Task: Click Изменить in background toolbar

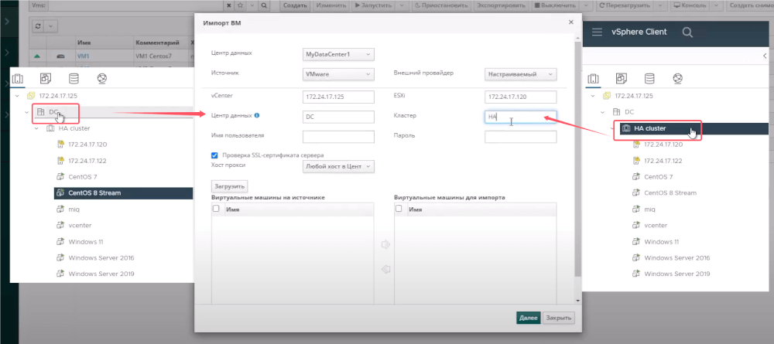Action: pyautogui.click(x=331, y=5)
